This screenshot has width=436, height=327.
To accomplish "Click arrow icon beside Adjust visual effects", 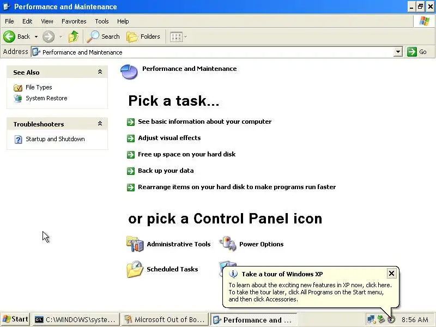I will pos(131,138).
